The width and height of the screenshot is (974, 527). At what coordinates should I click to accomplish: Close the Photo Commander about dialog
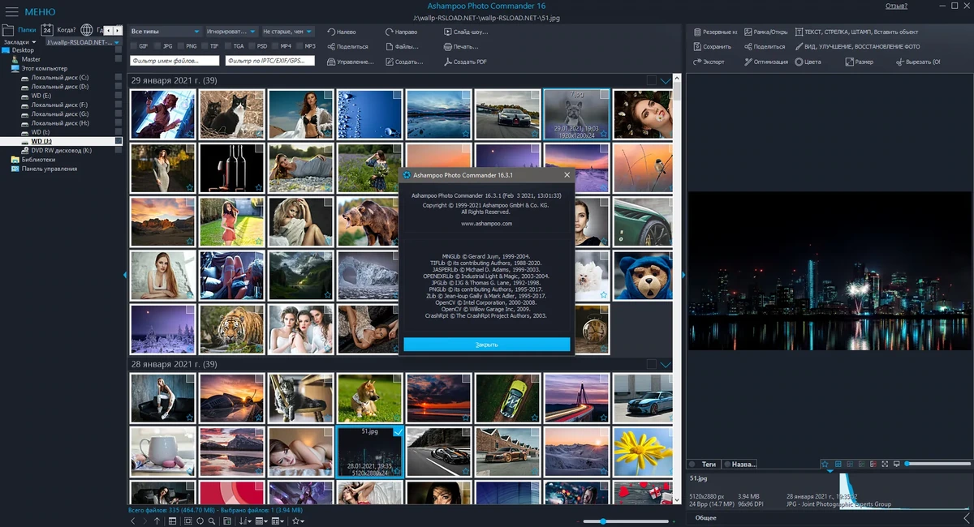click(x=567, y=174)
